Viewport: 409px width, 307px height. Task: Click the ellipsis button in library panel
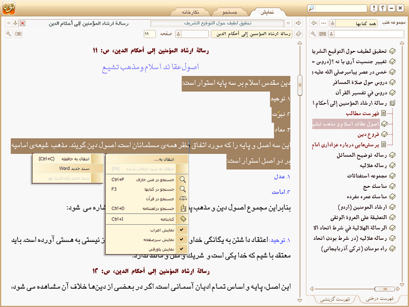(x=324, y=23)
